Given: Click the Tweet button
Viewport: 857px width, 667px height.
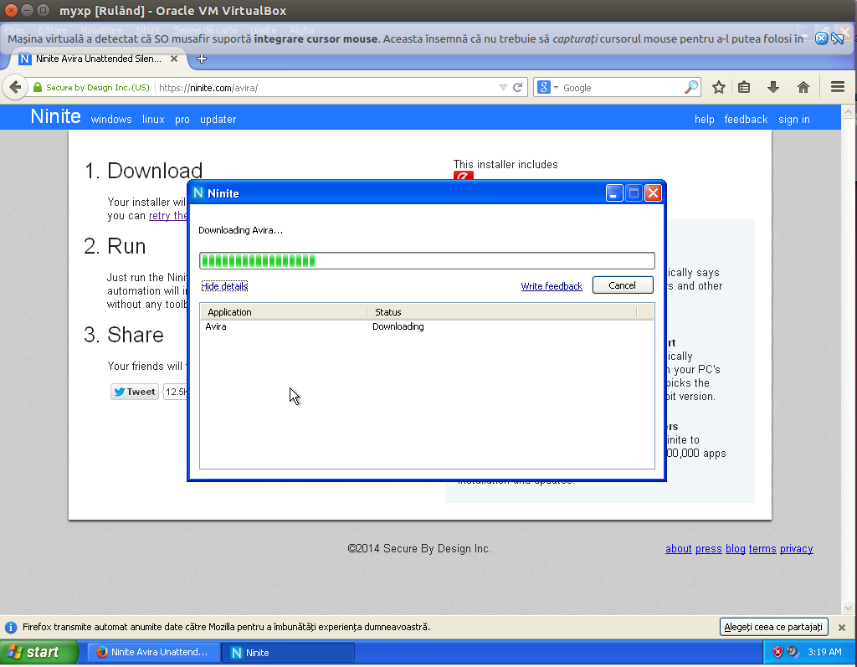Looking at the screenshot, I should pos(135,392).
